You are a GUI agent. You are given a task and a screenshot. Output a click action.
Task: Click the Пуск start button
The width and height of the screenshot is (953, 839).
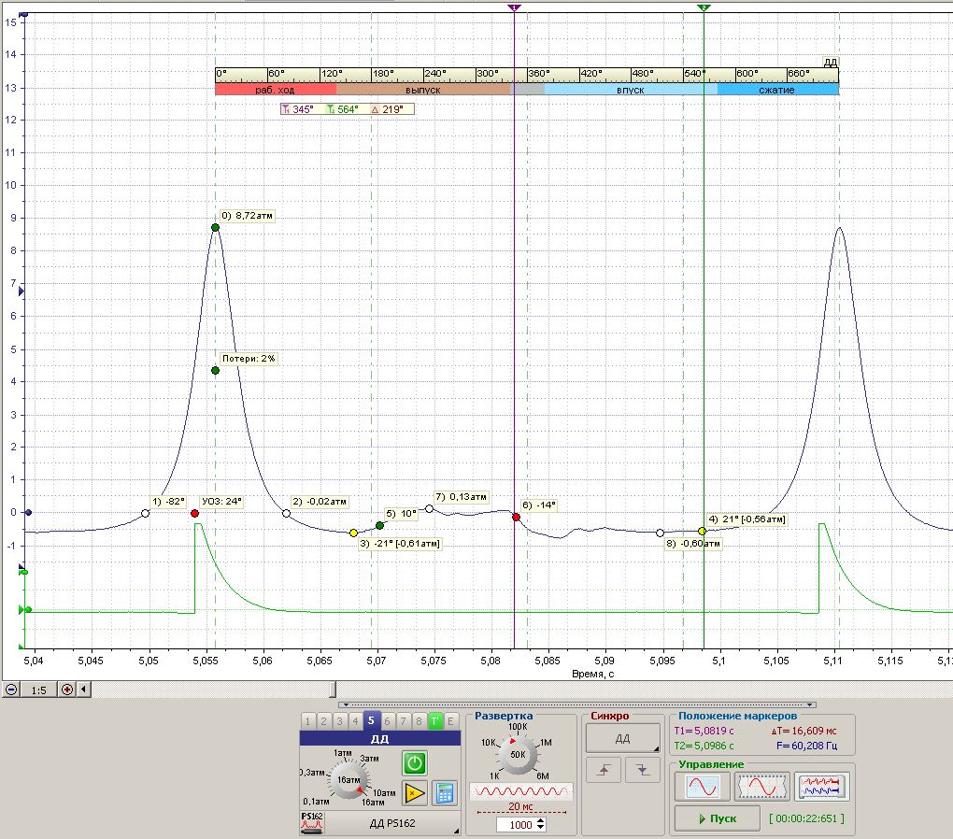click(x=718, y=818)
